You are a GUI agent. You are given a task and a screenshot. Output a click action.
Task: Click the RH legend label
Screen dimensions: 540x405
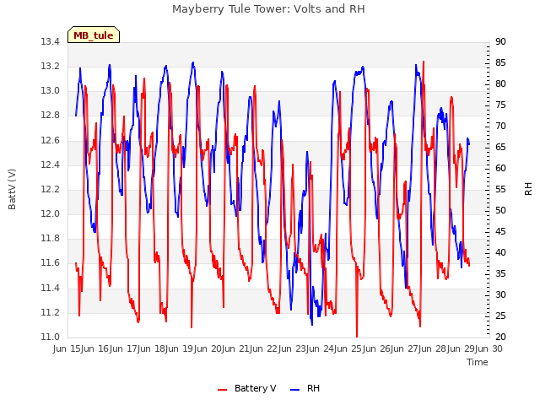pyautogui.click(x=313, y=388)
